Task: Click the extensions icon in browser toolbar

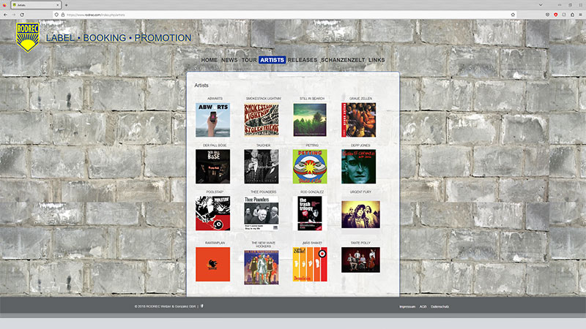Action: point(572,15)
